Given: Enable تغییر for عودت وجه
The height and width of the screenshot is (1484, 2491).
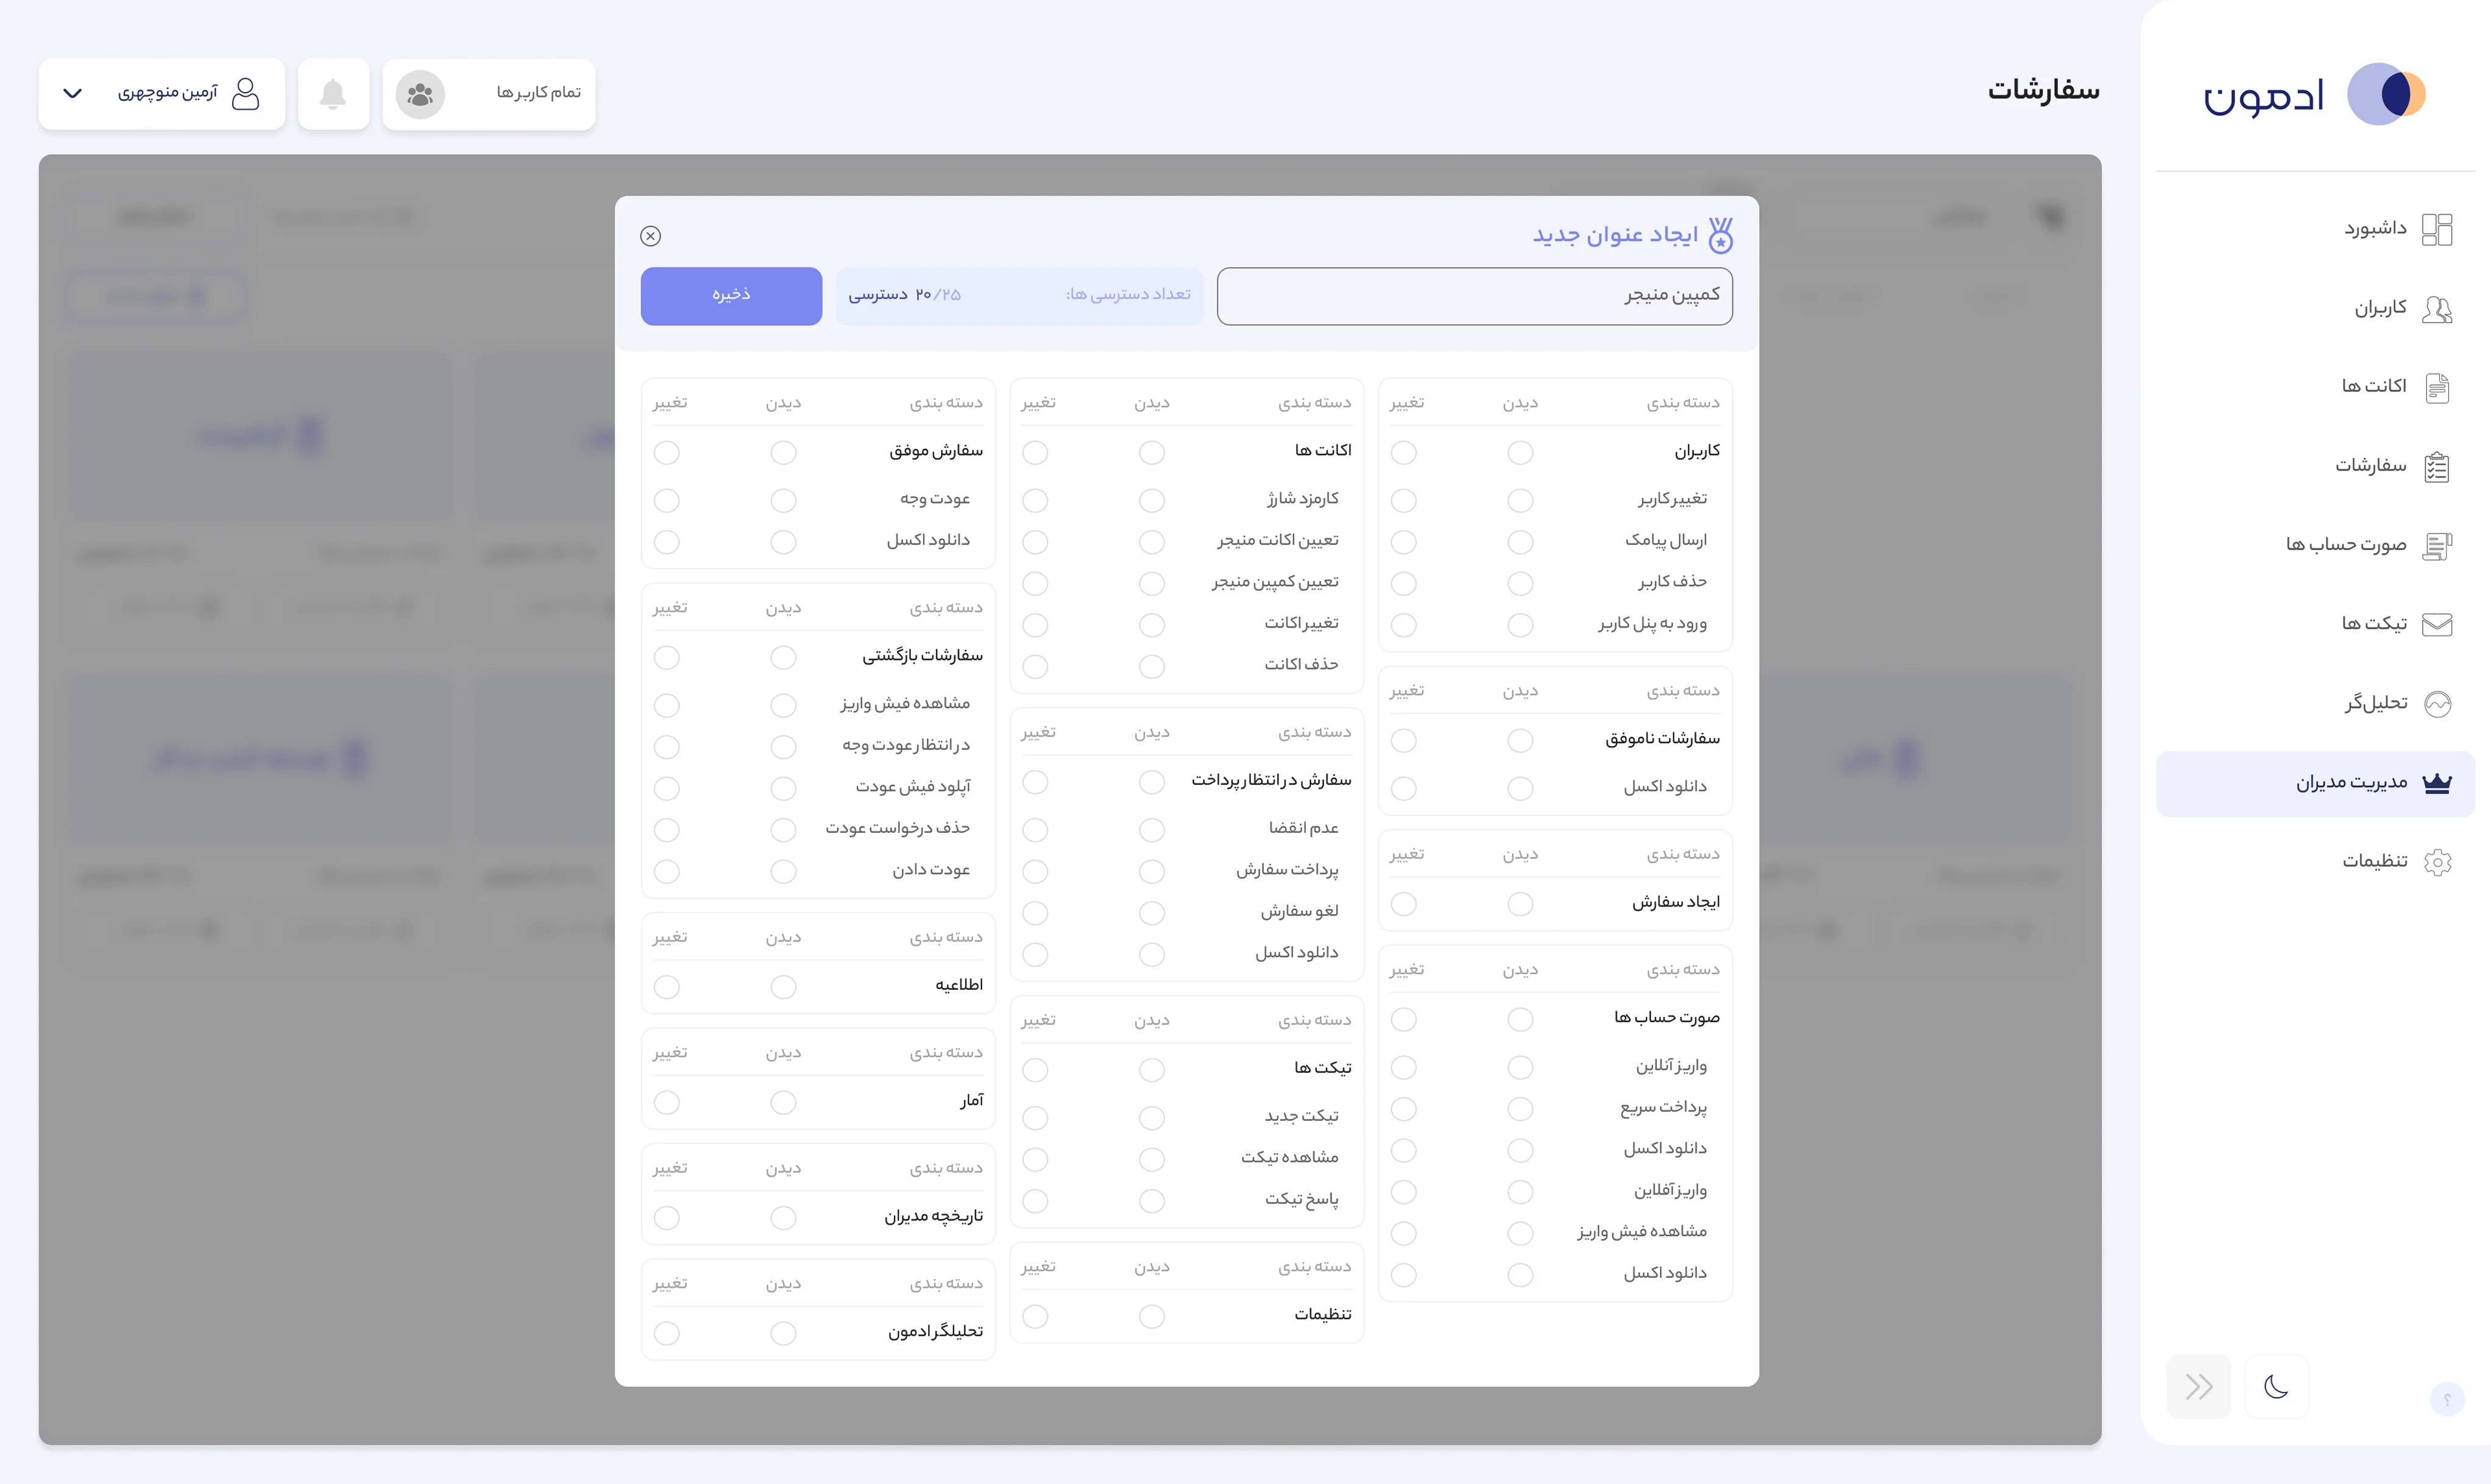Looking at the screenshot, I should click(666, 500).
